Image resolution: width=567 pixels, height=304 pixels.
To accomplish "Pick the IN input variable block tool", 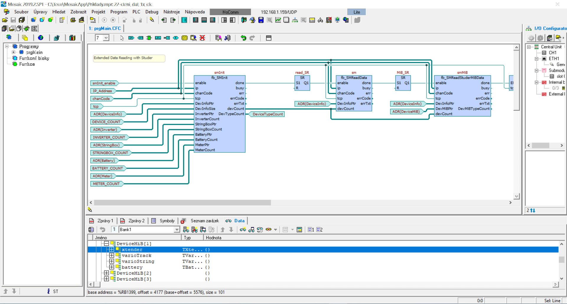I will coord(131,38).
